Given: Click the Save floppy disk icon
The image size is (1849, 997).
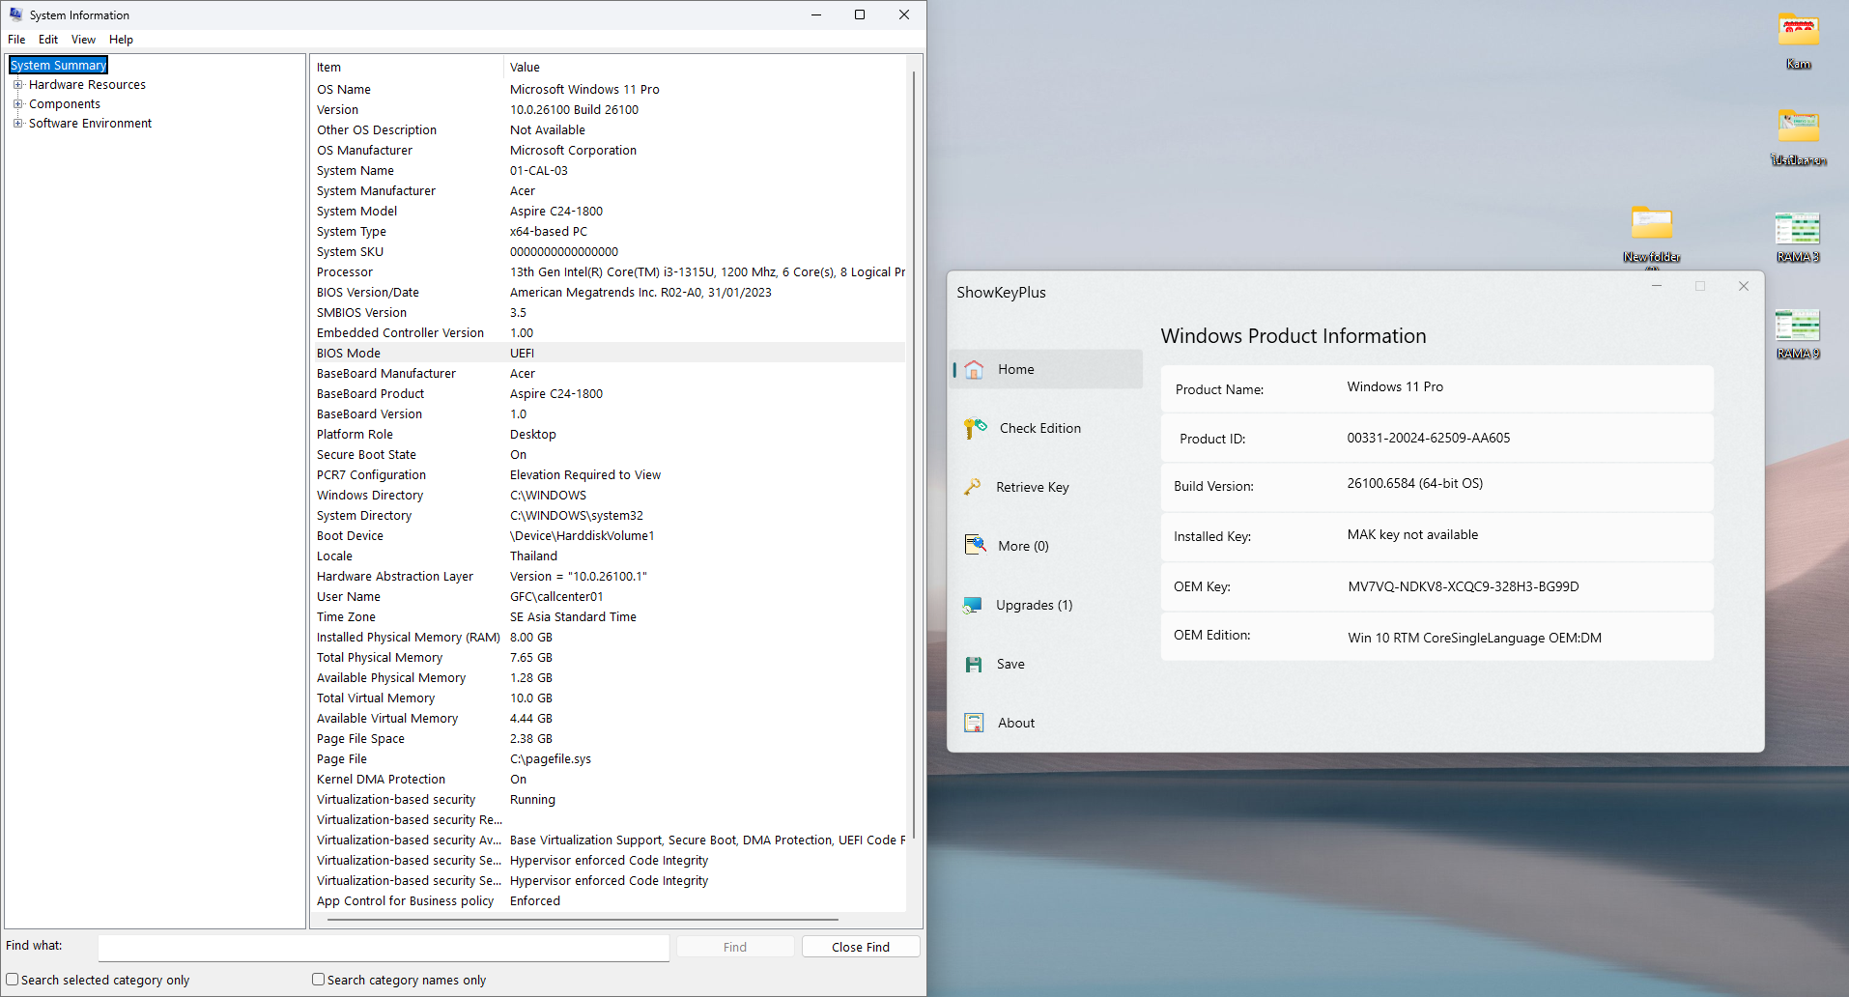Looking at the screenshot, I should (974, 665).
